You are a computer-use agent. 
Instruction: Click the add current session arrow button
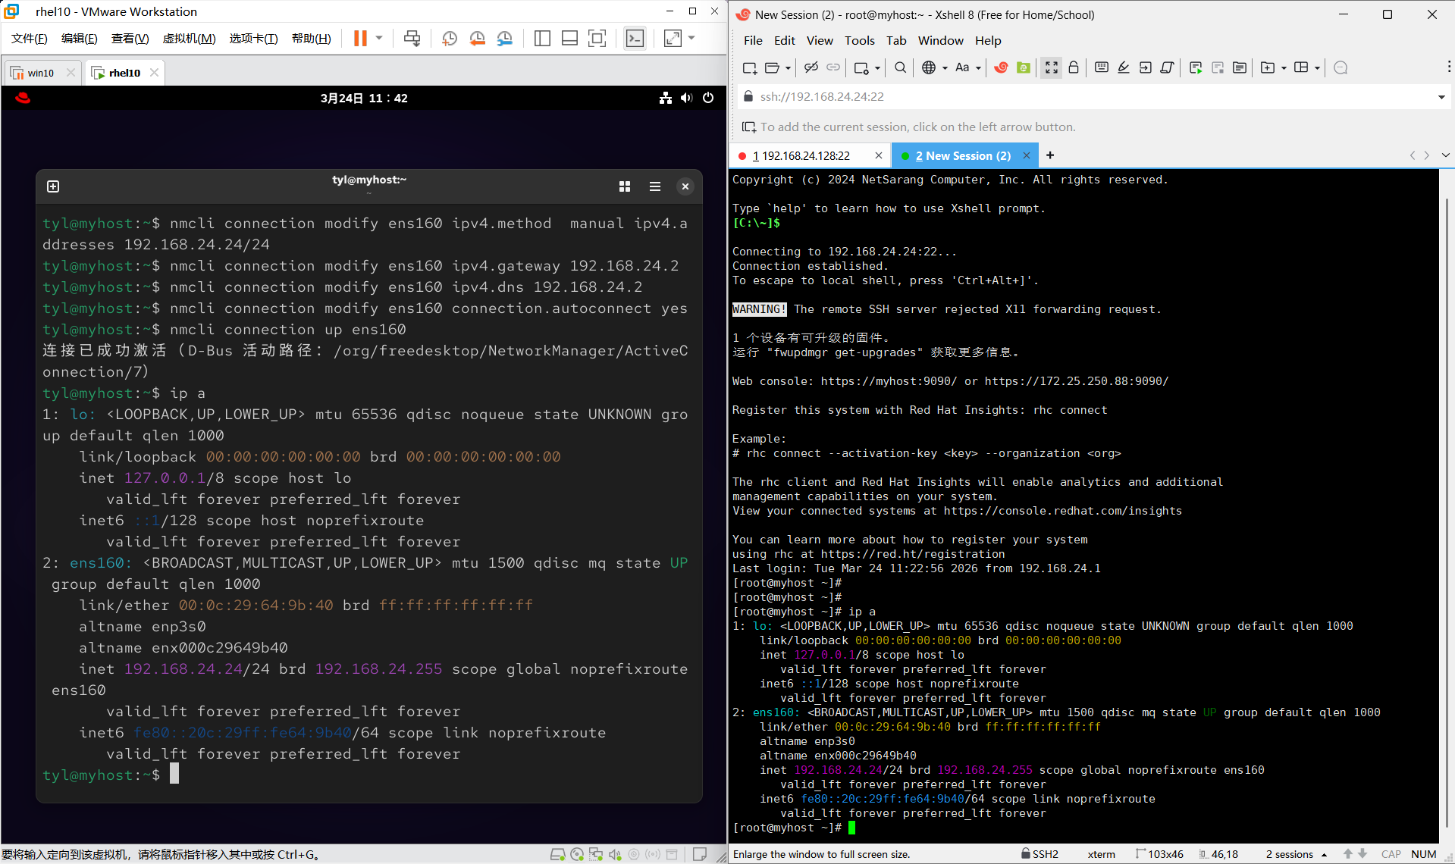(x=749, y=127)
